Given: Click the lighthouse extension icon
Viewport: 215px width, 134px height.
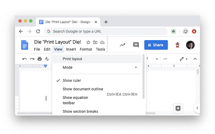Looking at the screenshot, I should click(177, 45).
